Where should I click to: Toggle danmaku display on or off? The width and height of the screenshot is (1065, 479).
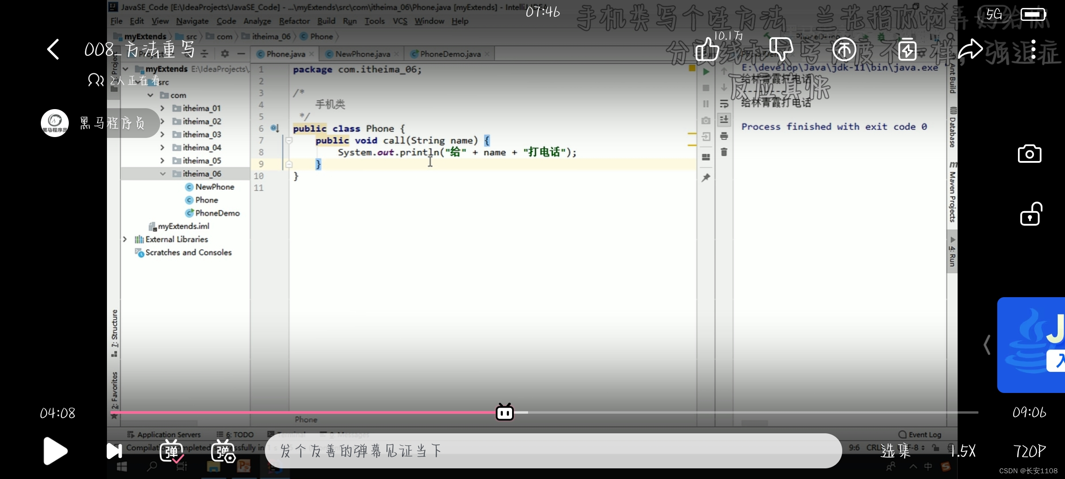pos(172,452)
